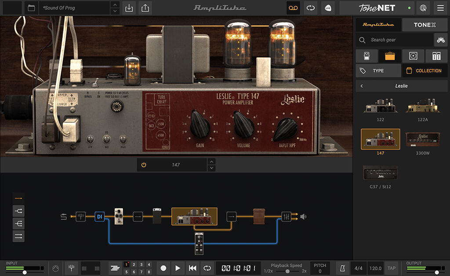Switch to the TYPE tab
450x276 pixels.
coord(378,70)
